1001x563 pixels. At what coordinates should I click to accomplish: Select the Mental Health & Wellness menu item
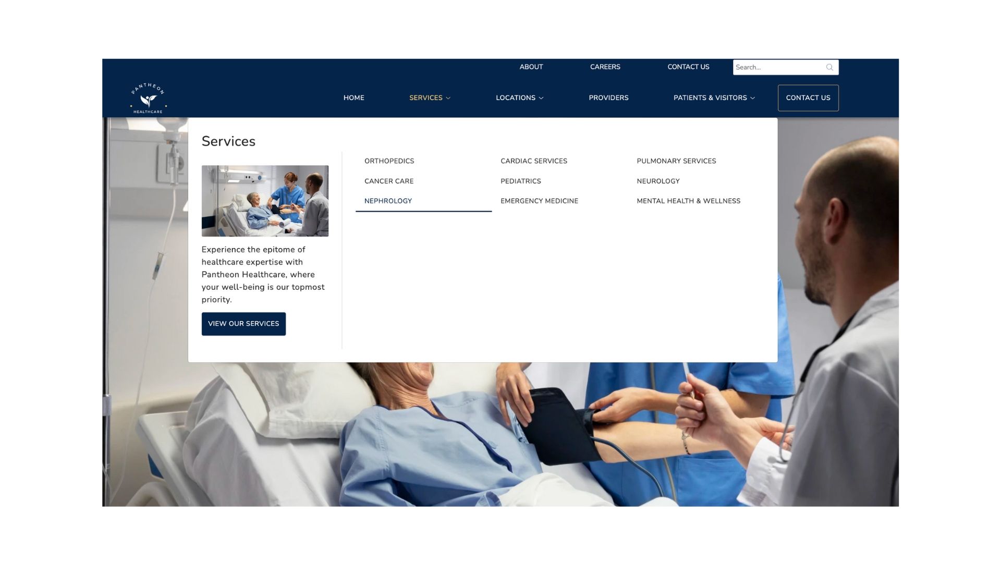pos(688,201)
